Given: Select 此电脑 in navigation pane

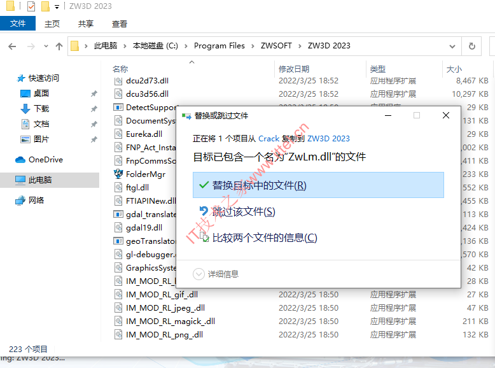Looking at the screenshot, I should click(40, 180).
